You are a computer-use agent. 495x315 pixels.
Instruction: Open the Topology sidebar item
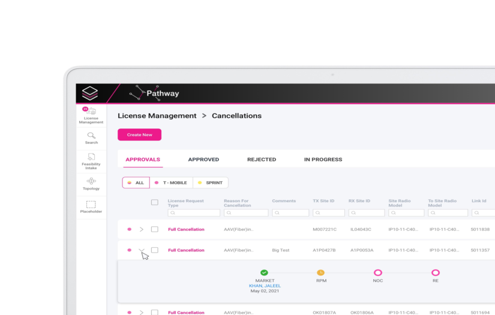point(91,184)
